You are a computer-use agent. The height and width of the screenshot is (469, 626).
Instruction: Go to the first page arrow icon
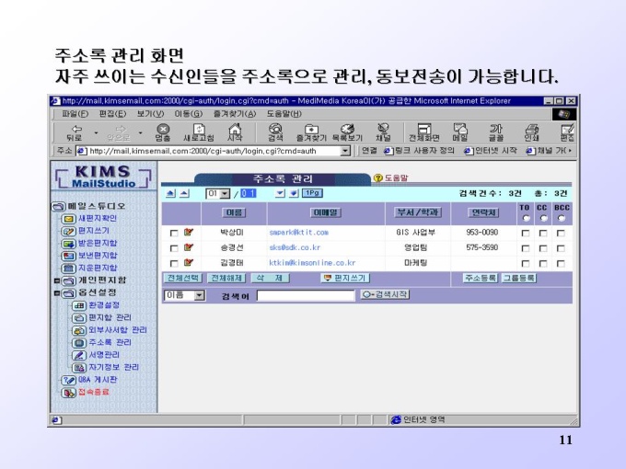click(170, 193)
